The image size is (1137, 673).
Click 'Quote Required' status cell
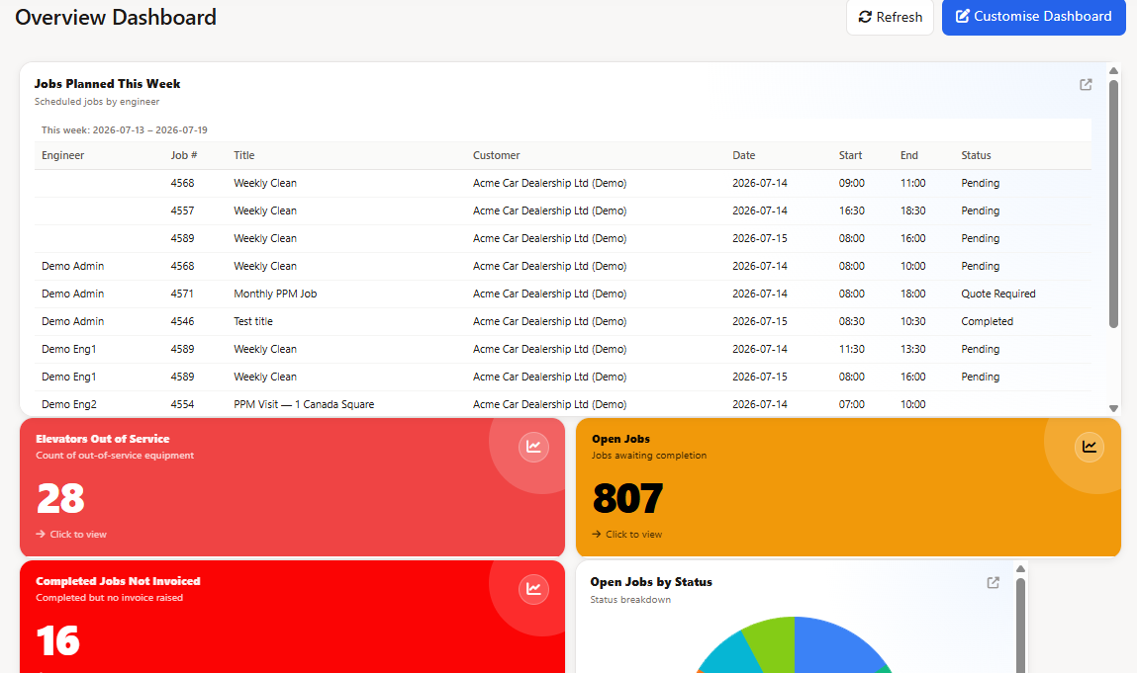[998, 294]
